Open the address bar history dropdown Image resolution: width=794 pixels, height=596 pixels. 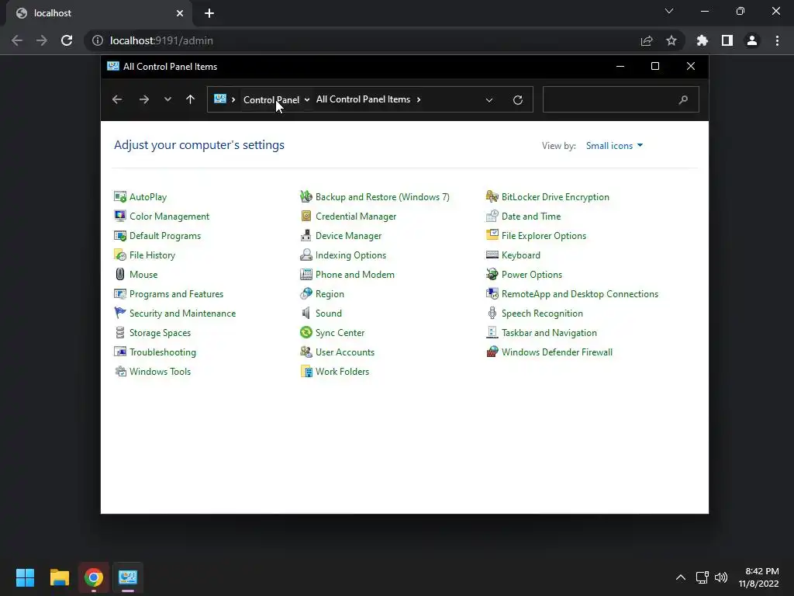[x=489, y=100]
